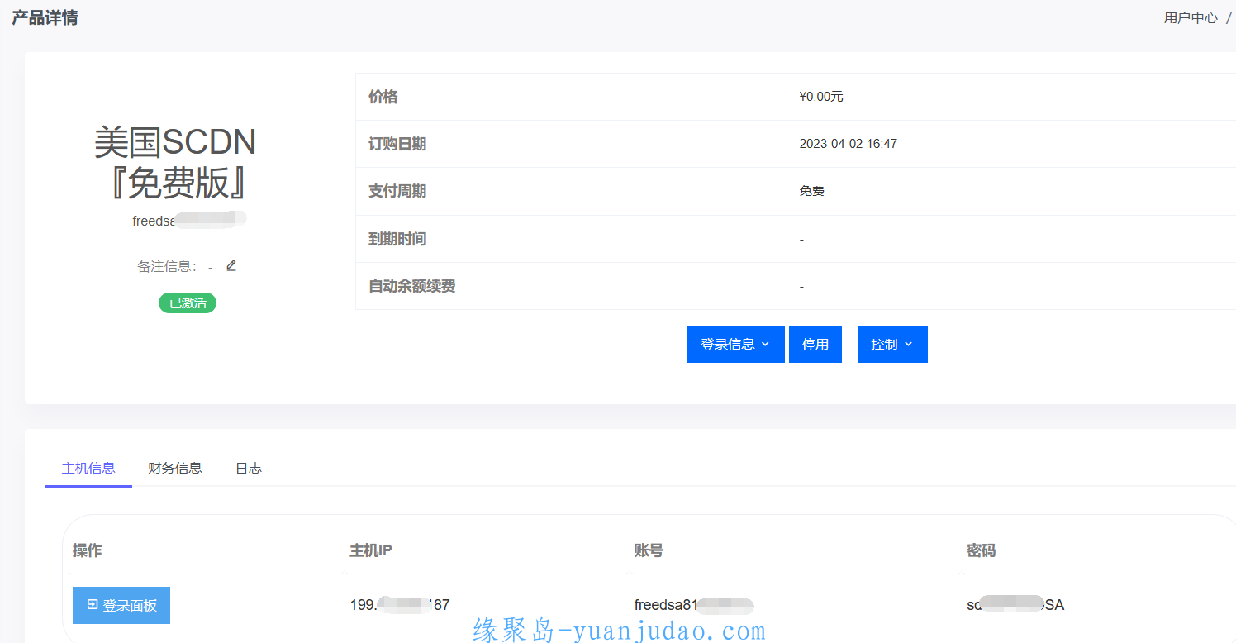Click the 密码 column header
This screenshot has width=1236, height=643.
[x=981, y=550]
